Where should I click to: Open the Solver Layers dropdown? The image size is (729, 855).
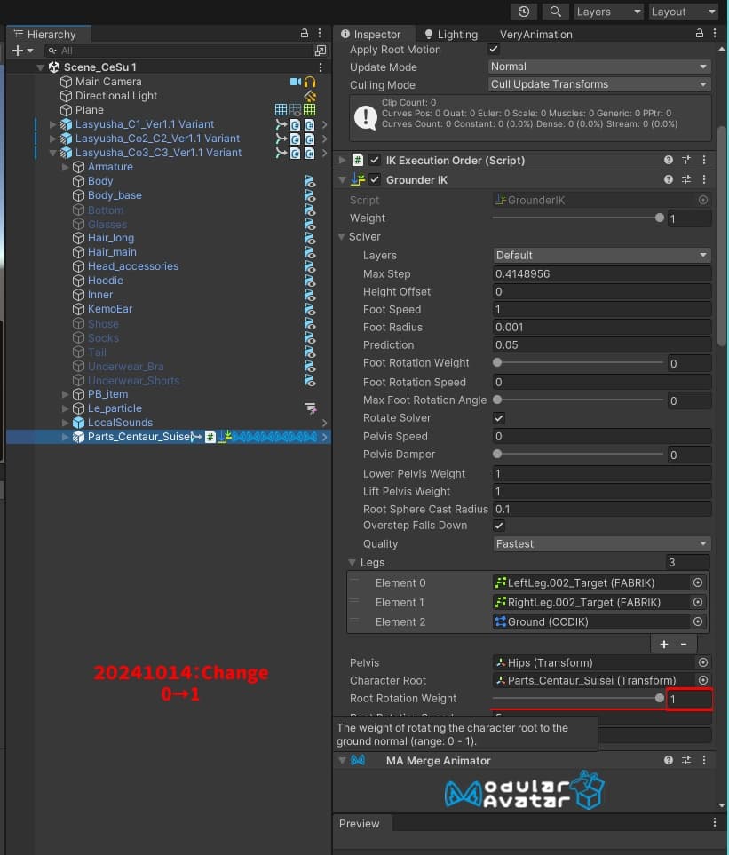pyautogui.click(x=602, y=255)
